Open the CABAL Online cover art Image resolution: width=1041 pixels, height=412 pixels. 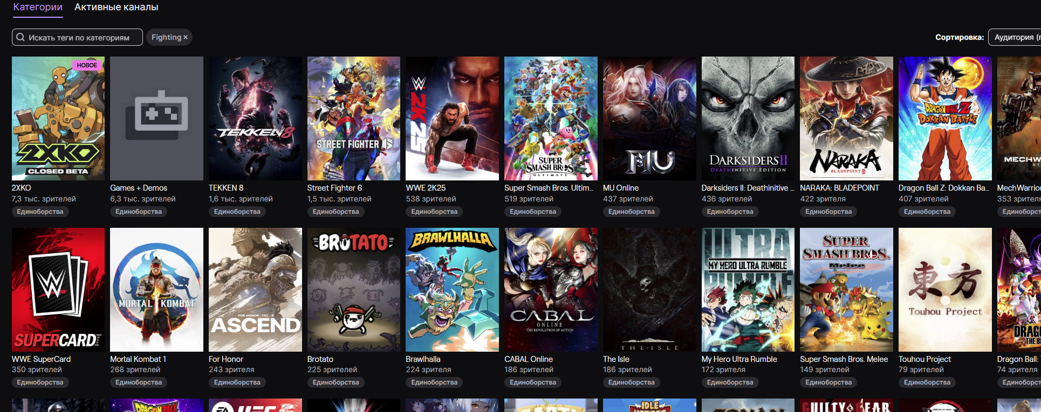tap(551, 290)
